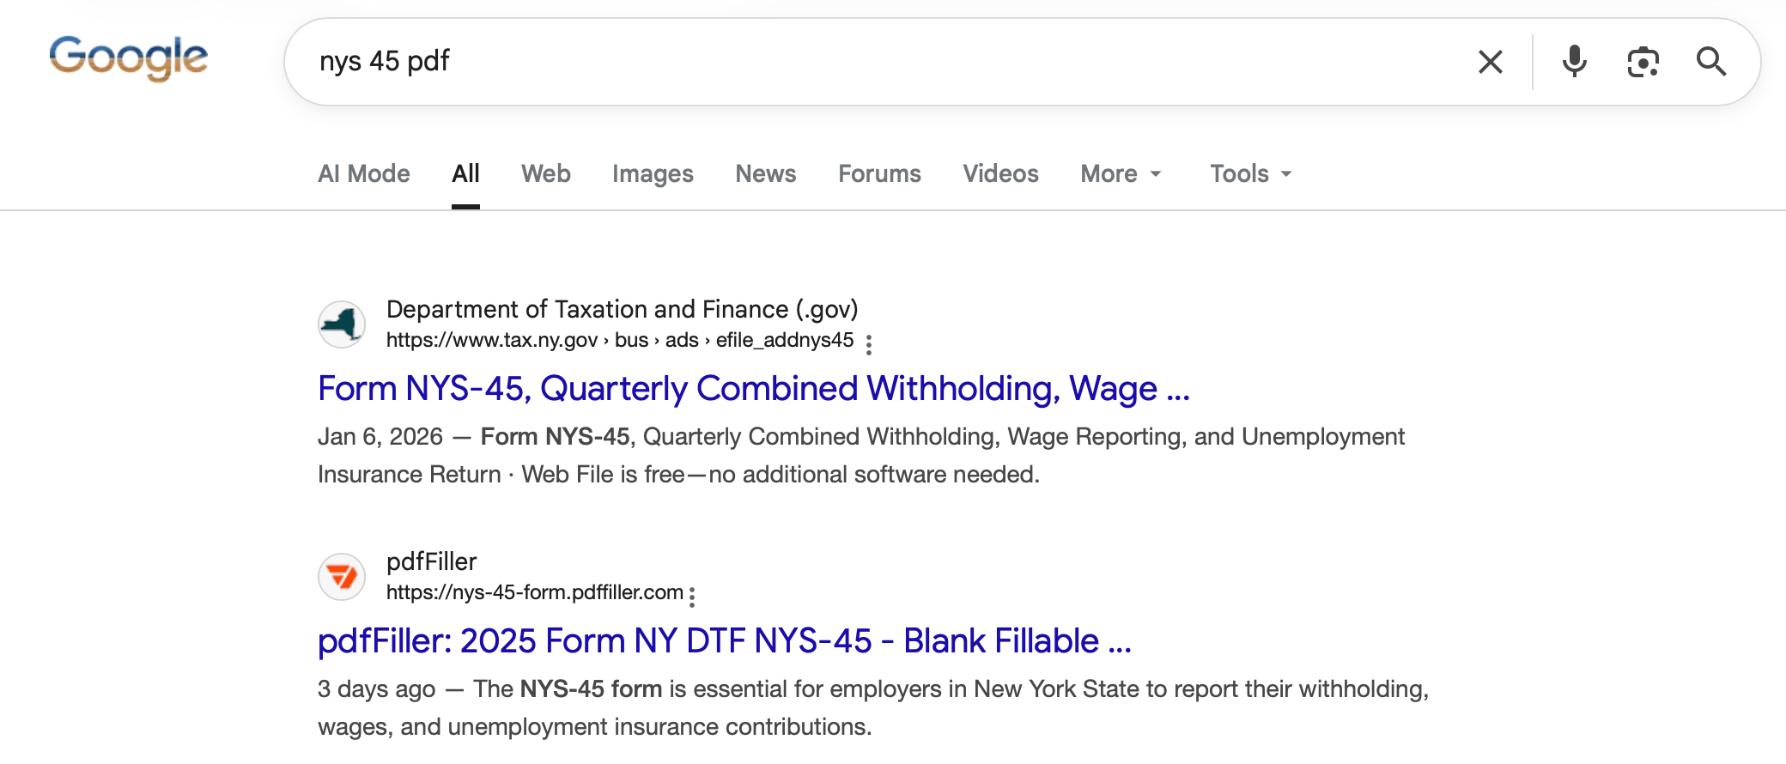Switch to AI Mode tab
Screen dimensions: 1786x764
pos(364,174)
